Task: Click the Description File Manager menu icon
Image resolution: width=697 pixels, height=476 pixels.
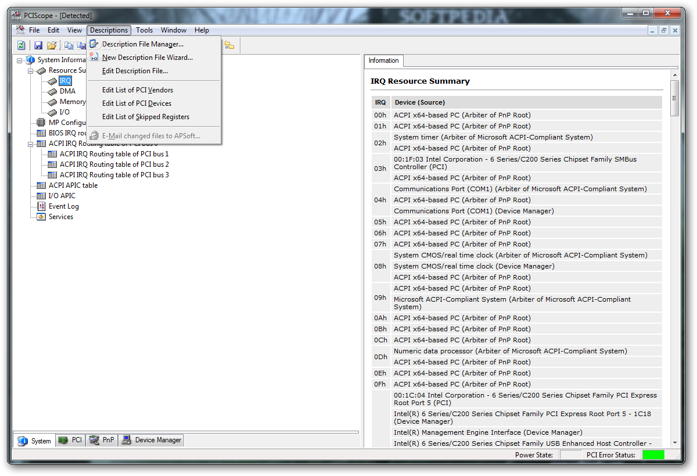Action: coord(94,44)
